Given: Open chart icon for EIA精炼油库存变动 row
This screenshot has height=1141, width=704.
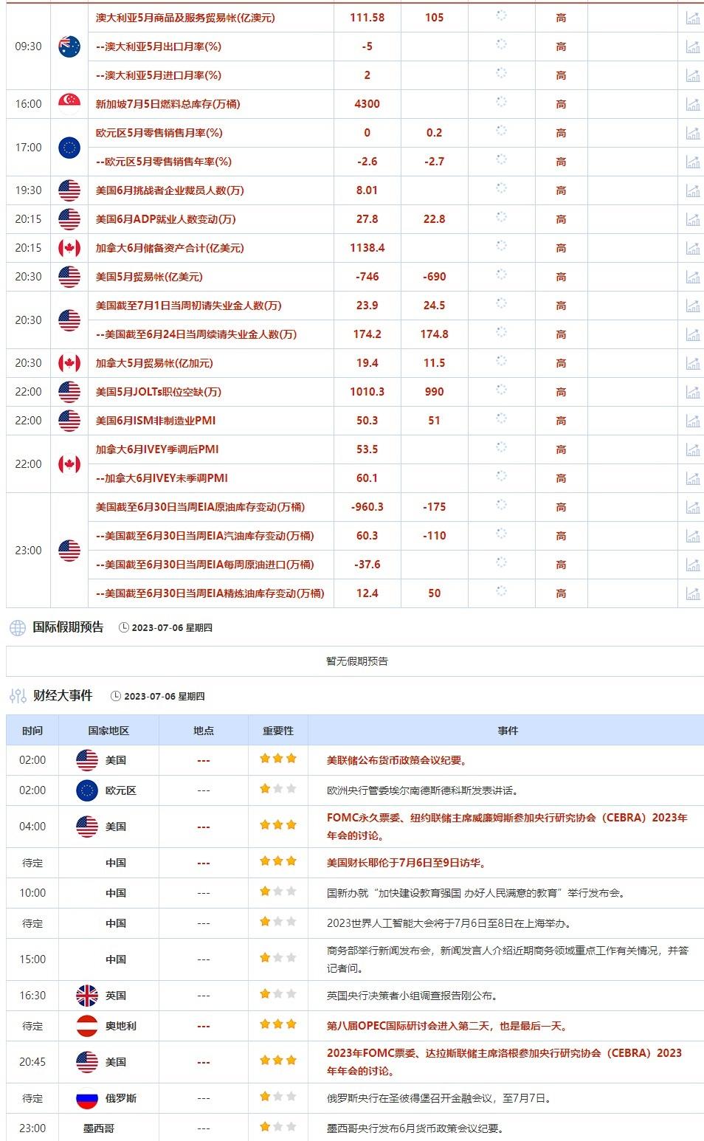Looking at the screenshot, I should coord(693,593).
